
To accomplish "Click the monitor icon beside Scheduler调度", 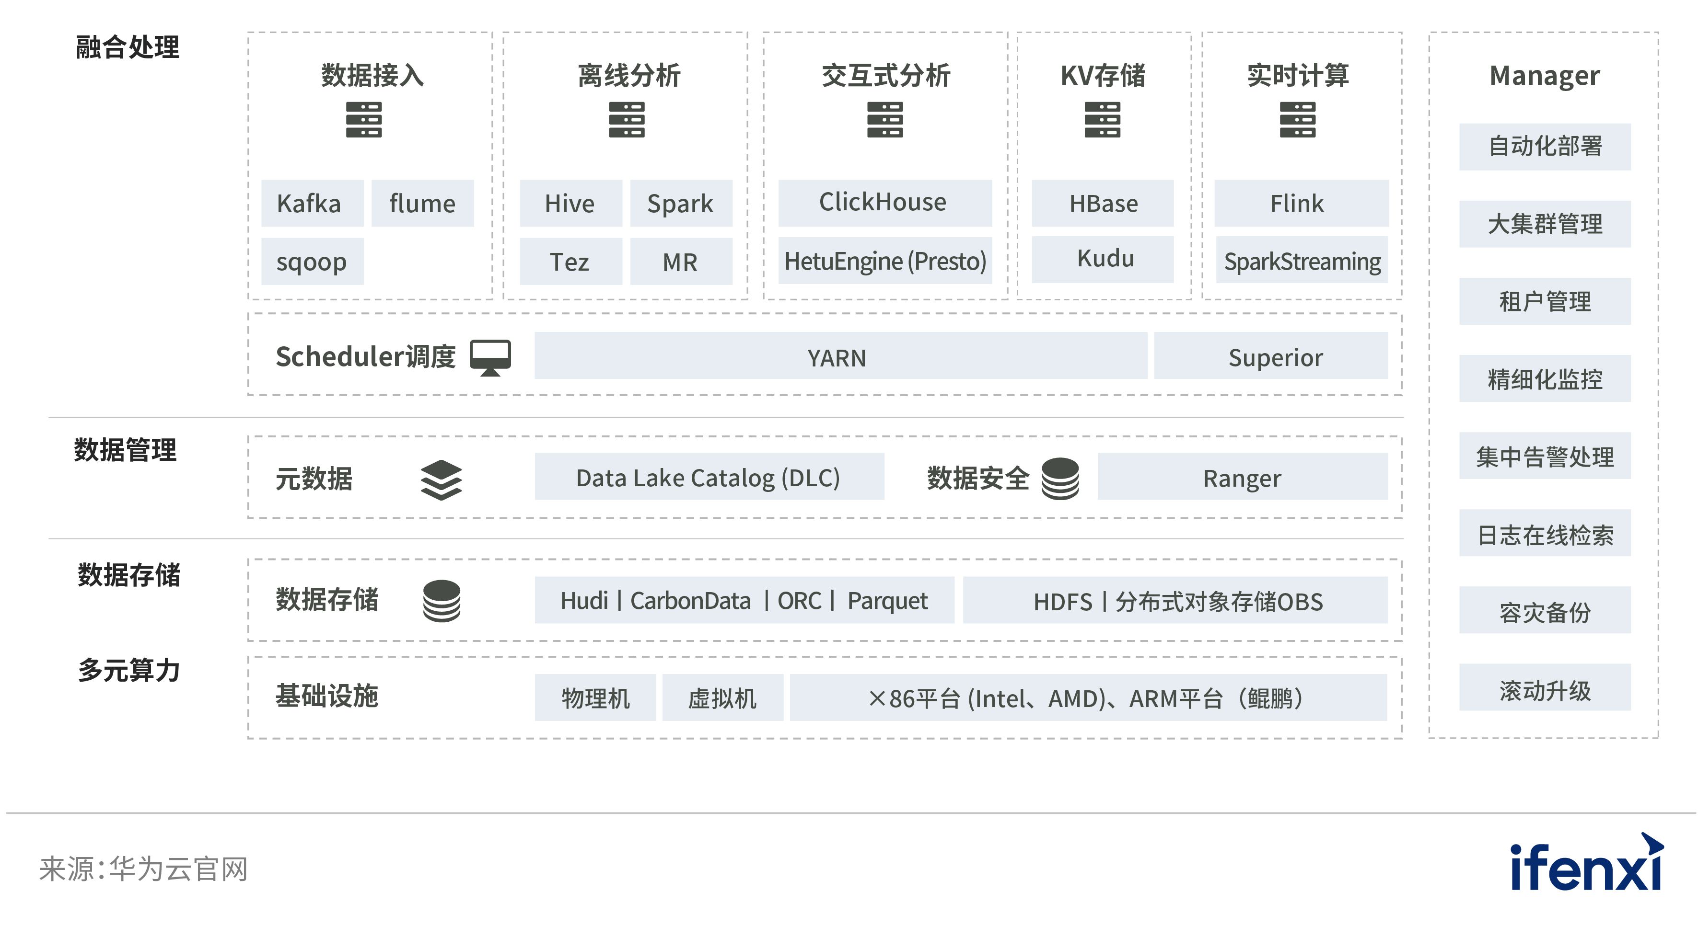I will click(490, 357).
